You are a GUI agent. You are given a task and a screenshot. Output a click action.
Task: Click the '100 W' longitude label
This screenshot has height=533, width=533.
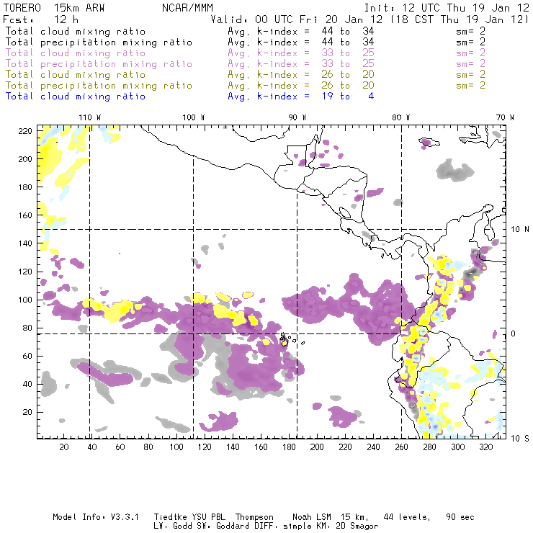pos(194,117)
